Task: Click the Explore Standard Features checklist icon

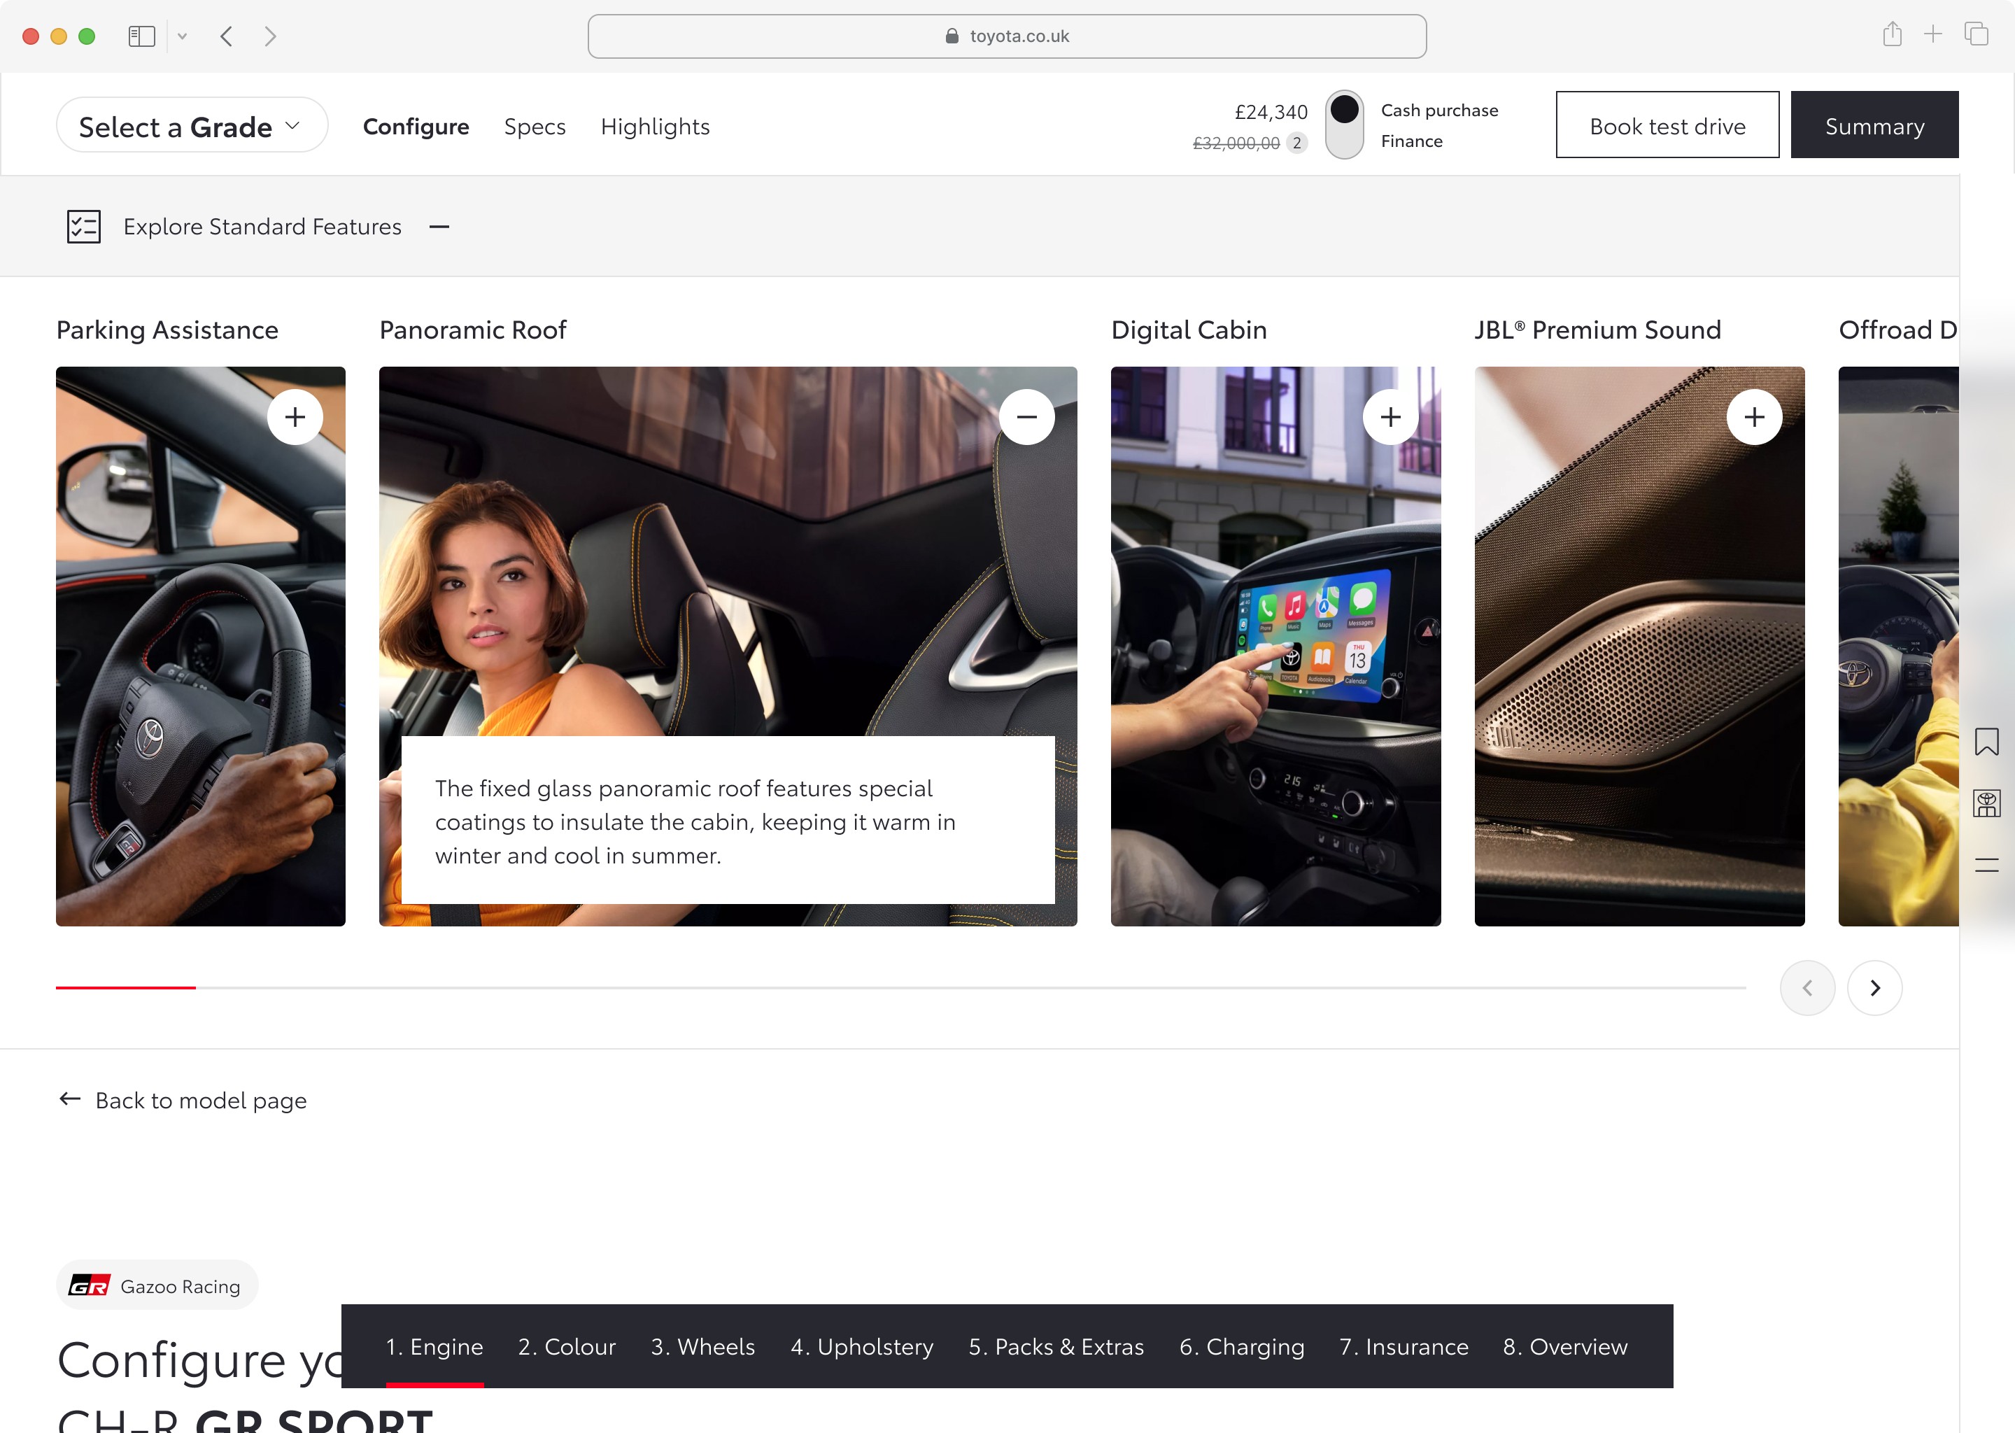Action: (x=84, y=227)
